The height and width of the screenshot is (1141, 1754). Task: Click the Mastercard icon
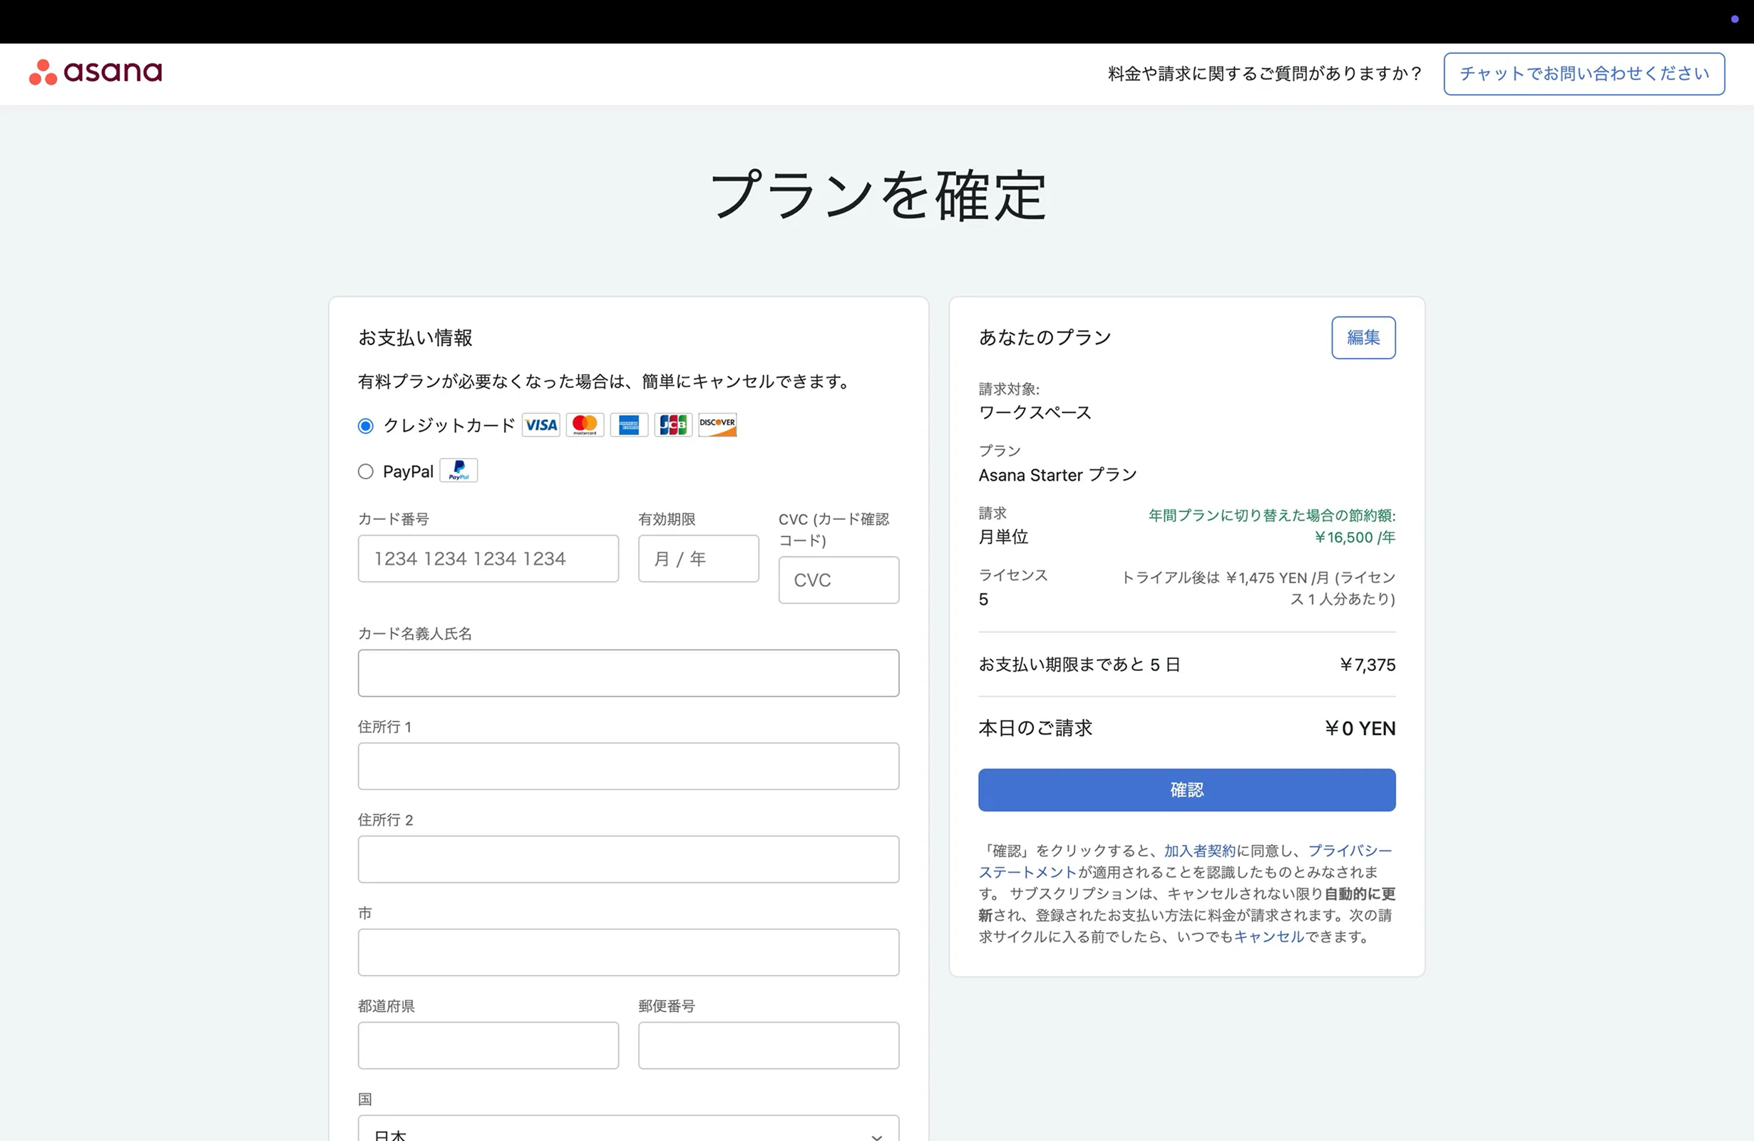tap(585, 425)
